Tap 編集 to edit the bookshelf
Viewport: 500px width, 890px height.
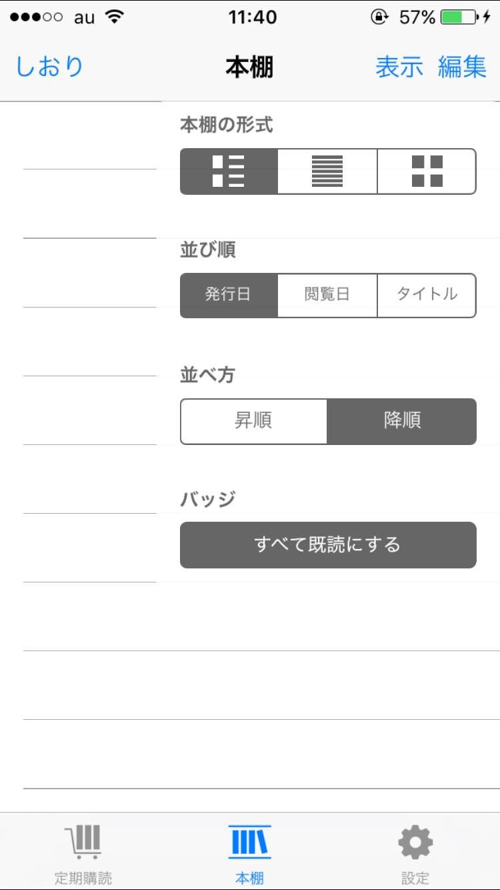[462, 67]
